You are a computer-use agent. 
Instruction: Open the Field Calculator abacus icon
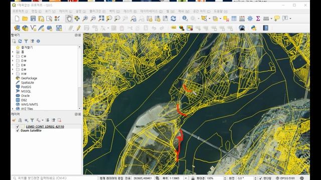(x=242, y=18)
